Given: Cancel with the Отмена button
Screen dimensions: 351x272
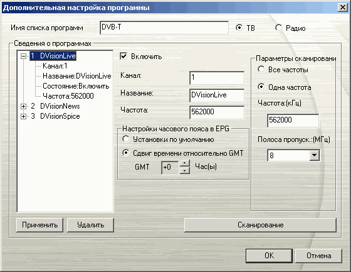Looking at the screenshot, I should (x=319, y=256).
